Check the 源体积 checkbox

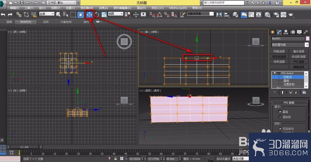280,117
